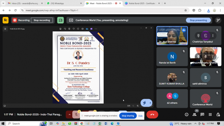Switch to Noble Bond-2025 Certificate tab

click(142, 3)
